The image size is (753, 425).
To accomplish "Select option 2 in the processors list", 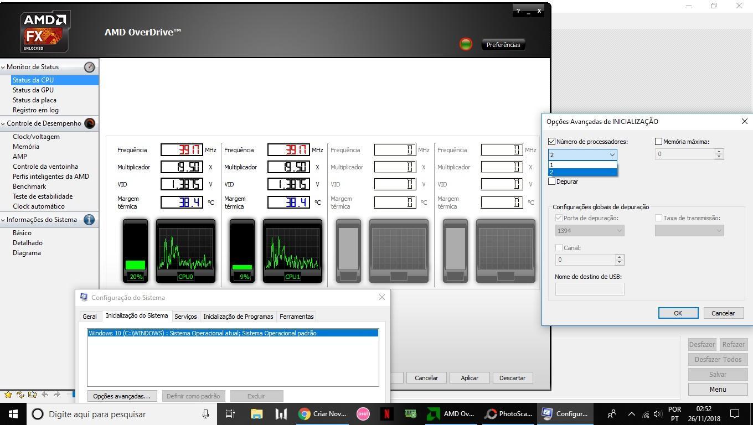I will tap(582, 172).
